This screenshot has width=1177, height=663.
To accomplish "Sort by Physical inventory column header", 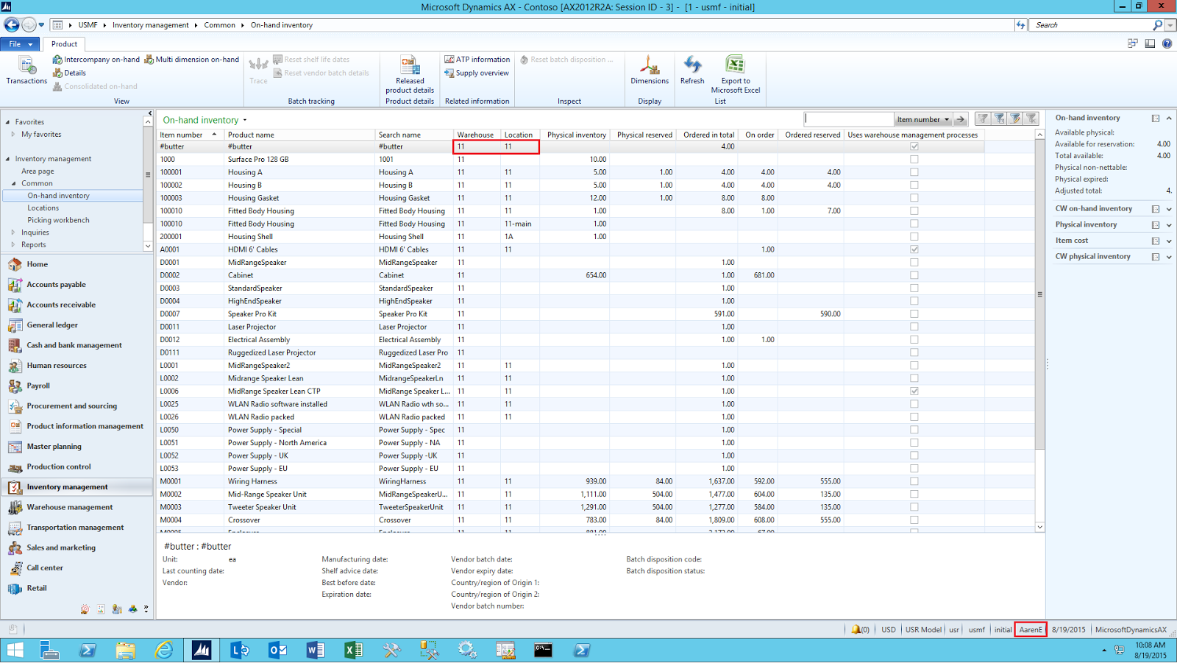I will [576, 135].
